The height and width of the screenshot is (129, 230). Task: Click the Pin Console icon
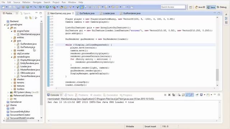click(197, 95)
